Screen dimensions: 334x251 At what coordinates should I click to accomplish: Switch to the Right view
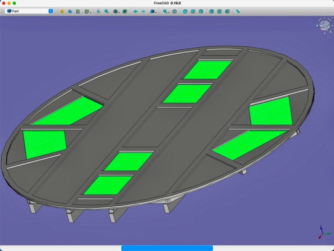point(201,11)
